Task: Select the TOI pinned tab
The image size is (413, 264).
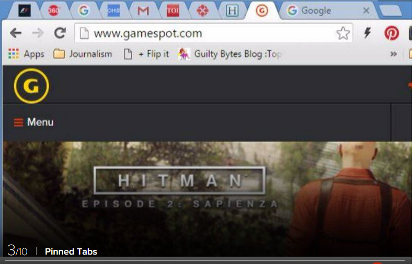Action: coord(173,11)
